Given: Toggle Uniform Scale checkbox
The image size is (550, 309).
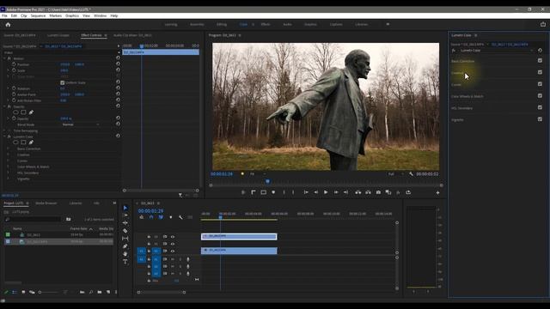Looking at the screenshot, I should coord(63,82).
